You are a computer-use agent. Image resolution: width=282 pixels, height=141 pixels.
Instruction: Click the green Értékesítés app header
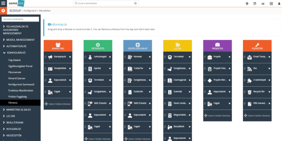[x=98, y=46]
